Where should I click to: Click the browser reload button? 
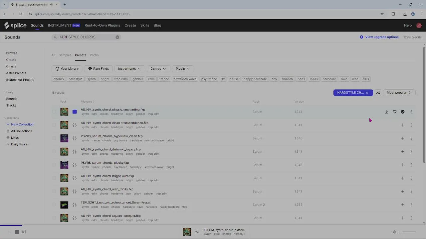21,14
